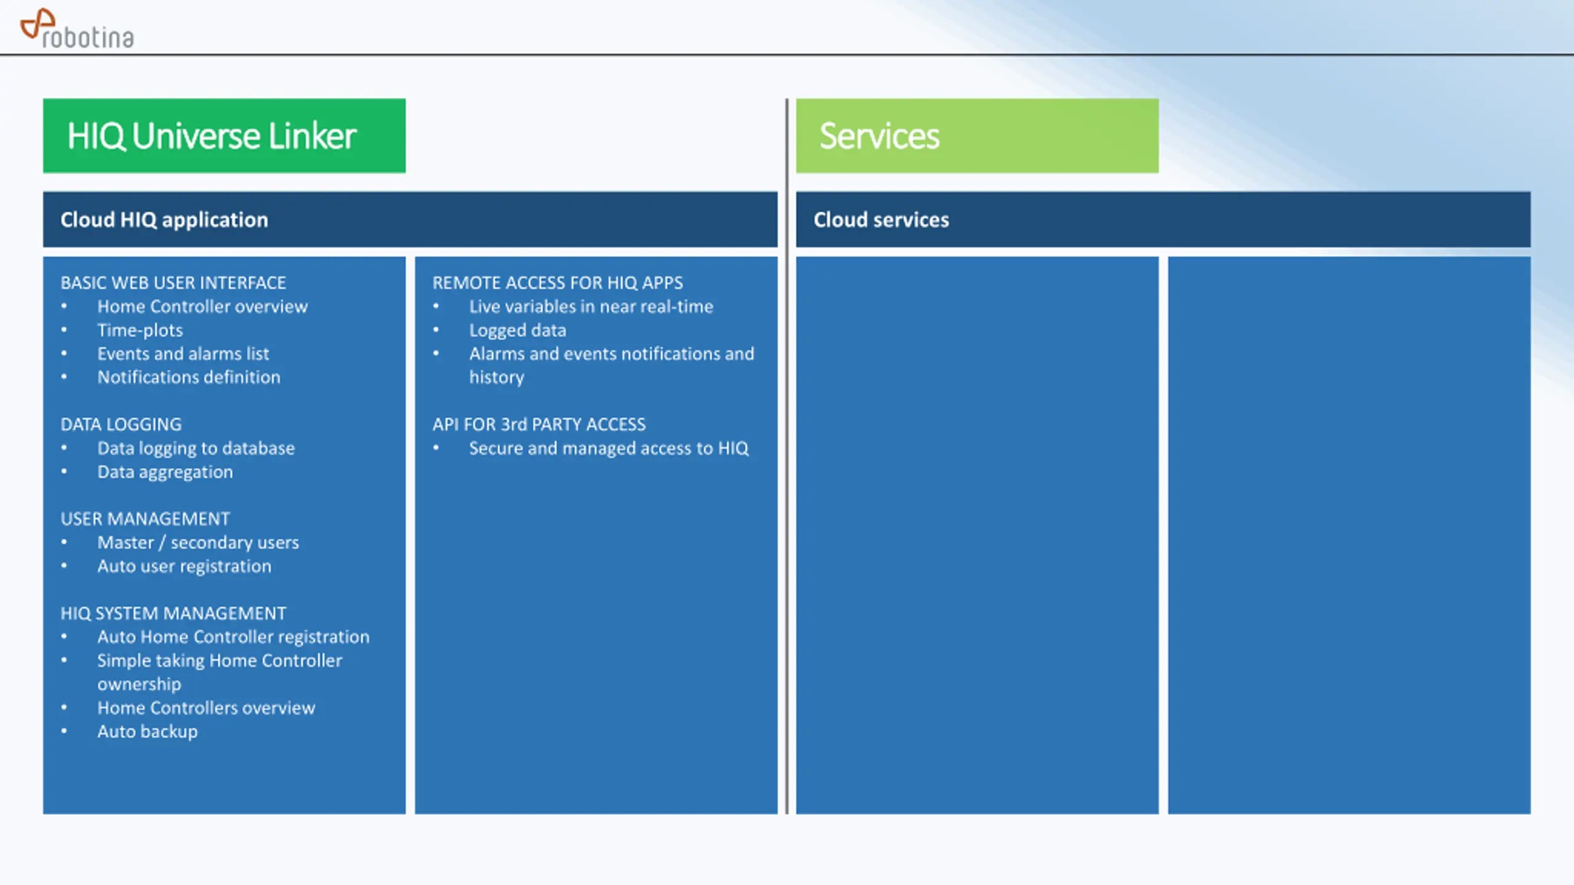Click HIQ SYSTEM MANAGEMENT heading

(x=173, y=613)
